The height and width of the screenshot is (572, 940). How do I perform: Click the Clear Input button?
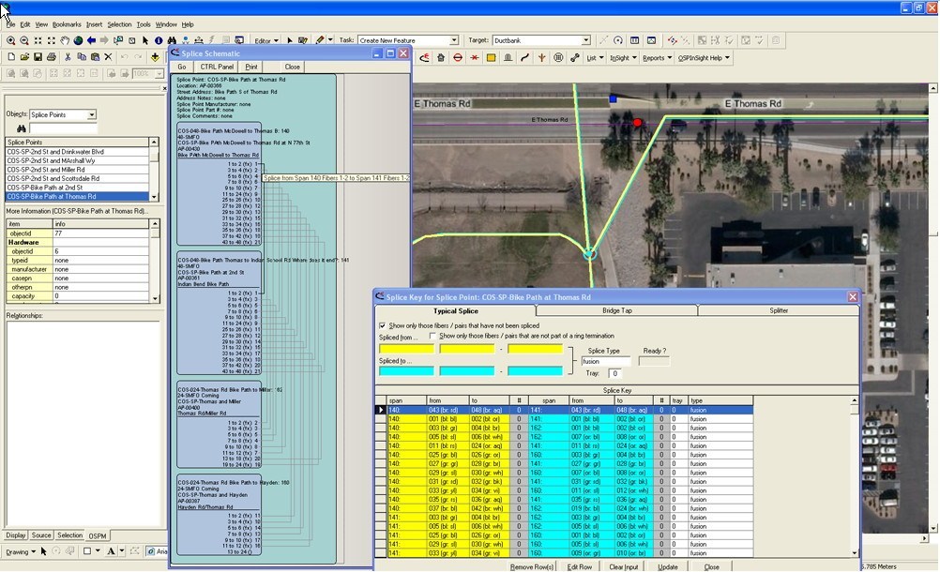624,567
